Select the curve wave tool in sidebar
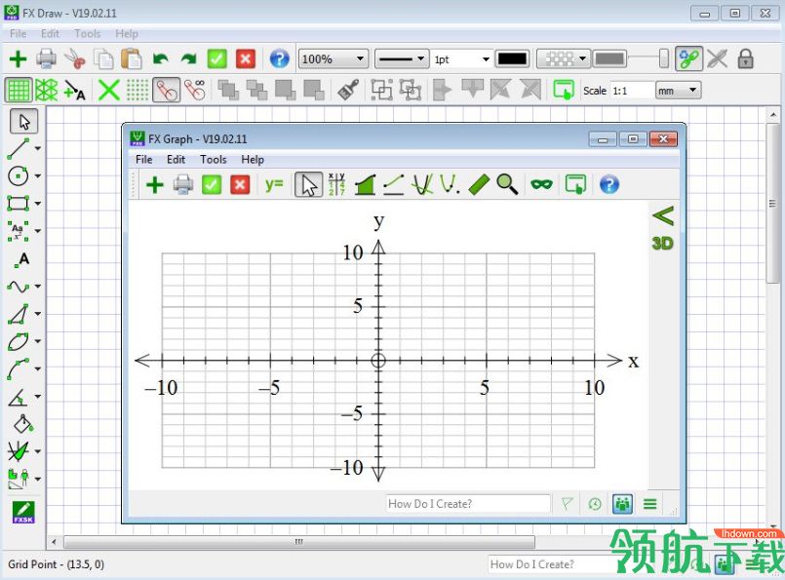The height and width of the screenshot is (580, 785). [x=18, y=287]
